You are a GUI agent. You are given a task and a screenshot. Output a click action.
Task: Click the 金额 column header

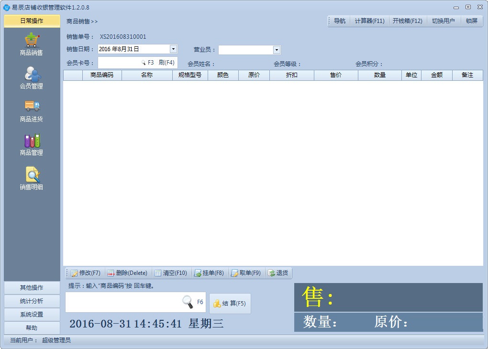437,75
